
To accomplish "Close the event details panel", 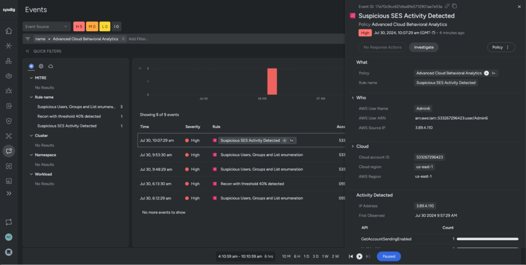I will pos(519,7).
